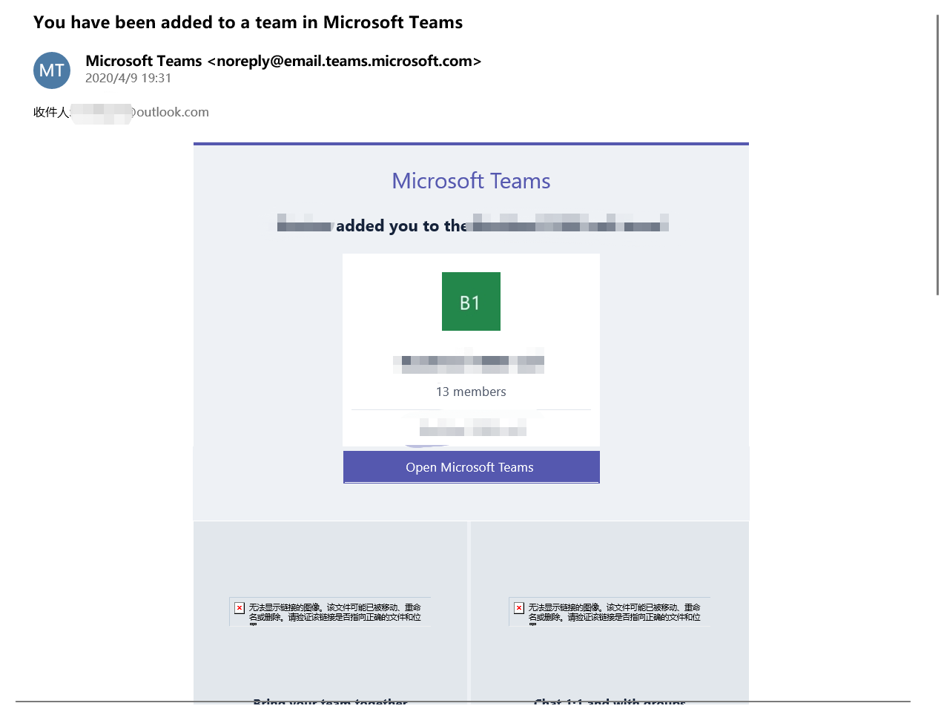The height and width of the screenshot is (706, 941).
Task: Click the MT sender avatar circle
Action: click(x=52, y=70)
